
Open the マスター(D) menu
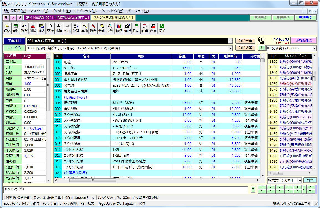click(39, 11)
